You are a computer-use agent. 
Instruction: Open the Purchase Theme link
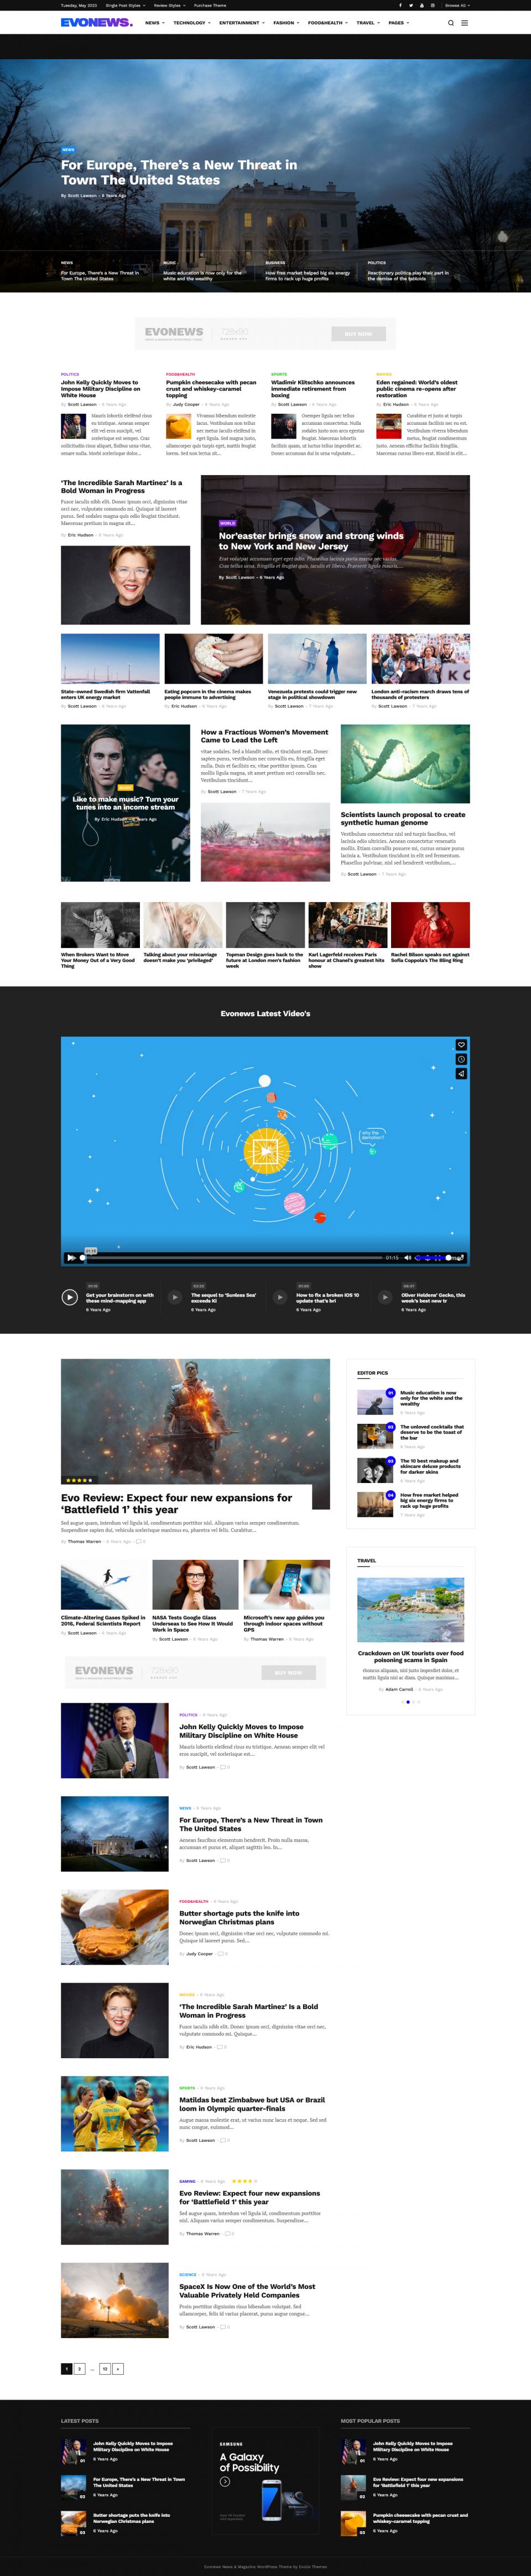coord(210,5)
